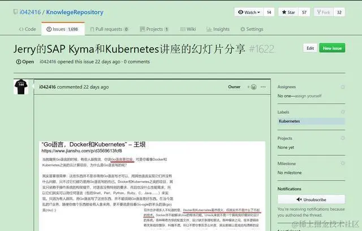Open the Watch dropdown

249,12
